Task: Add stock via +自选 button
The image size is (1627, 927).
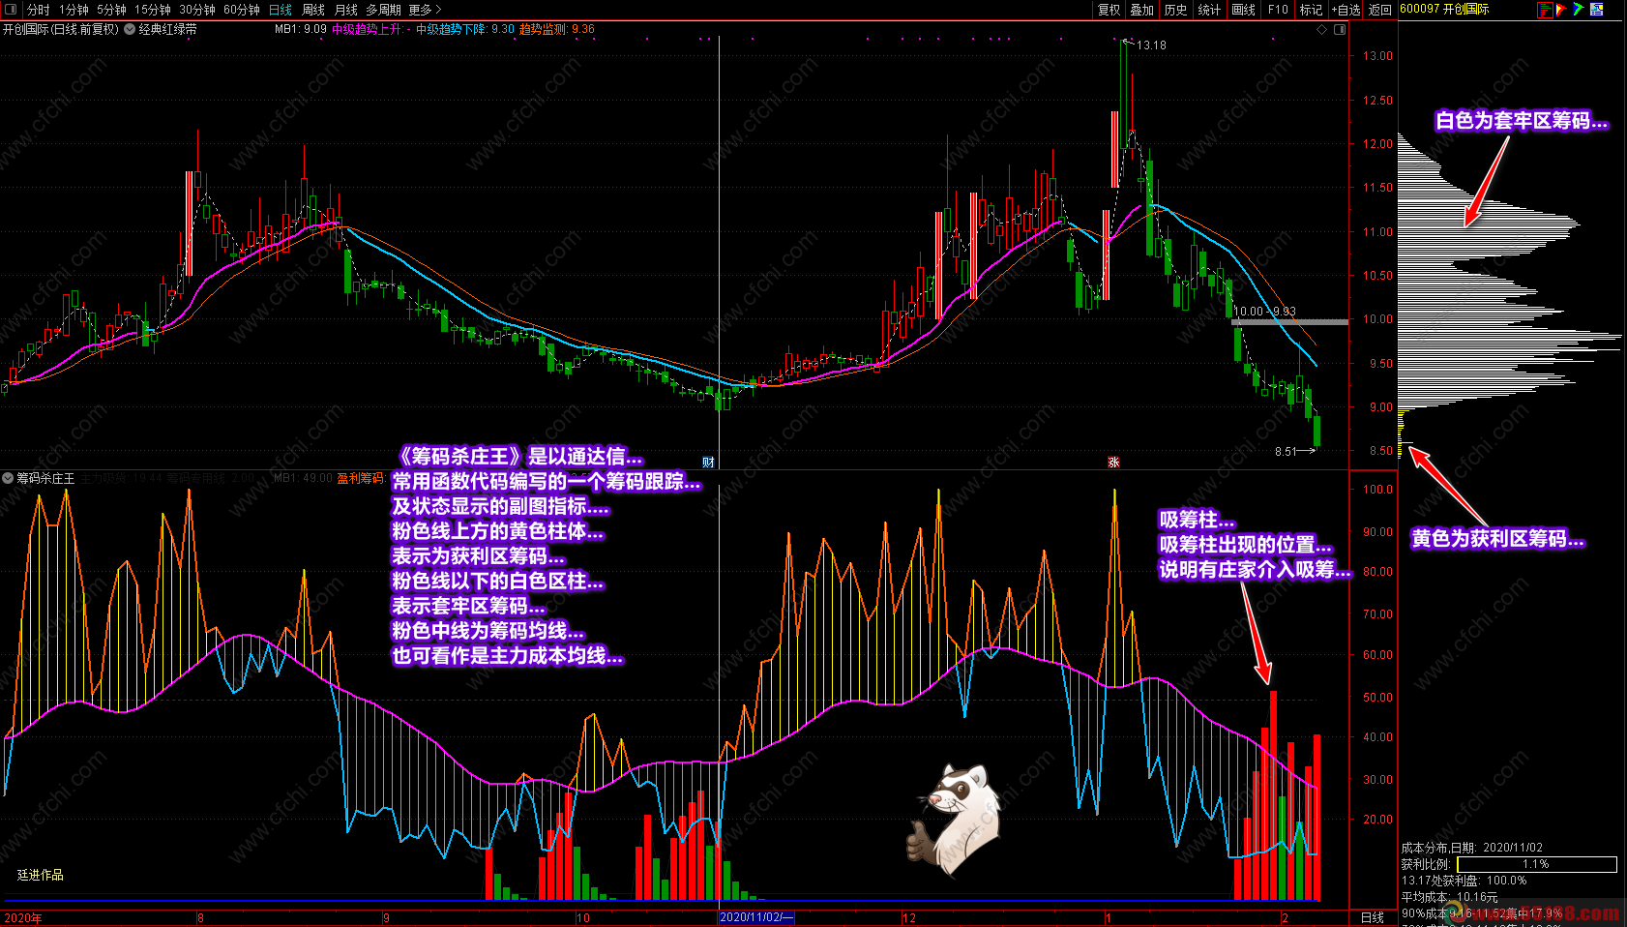Action: 1346,10
